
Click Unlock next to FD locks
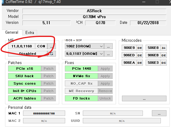[x=105, y=98]
